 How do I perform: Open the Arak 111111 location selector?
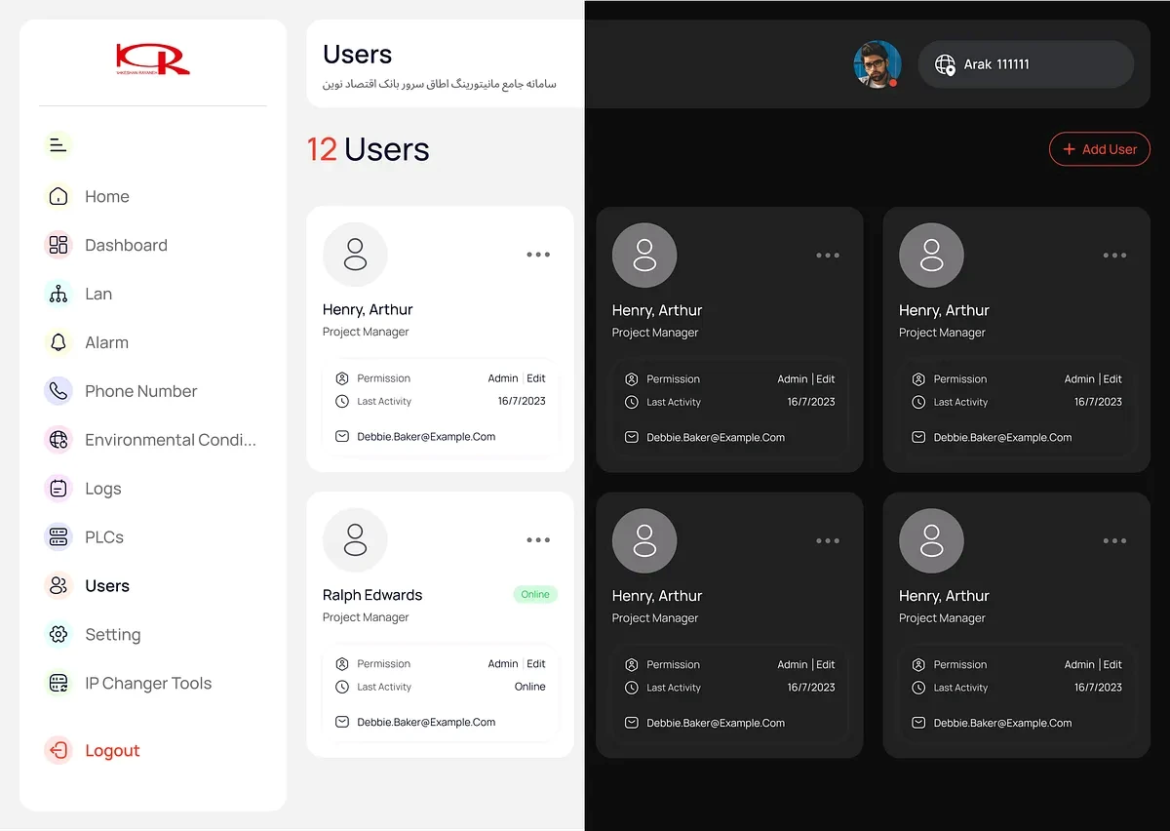point(1025,64)
